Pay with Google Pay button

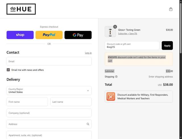click(x=78, y=35)
